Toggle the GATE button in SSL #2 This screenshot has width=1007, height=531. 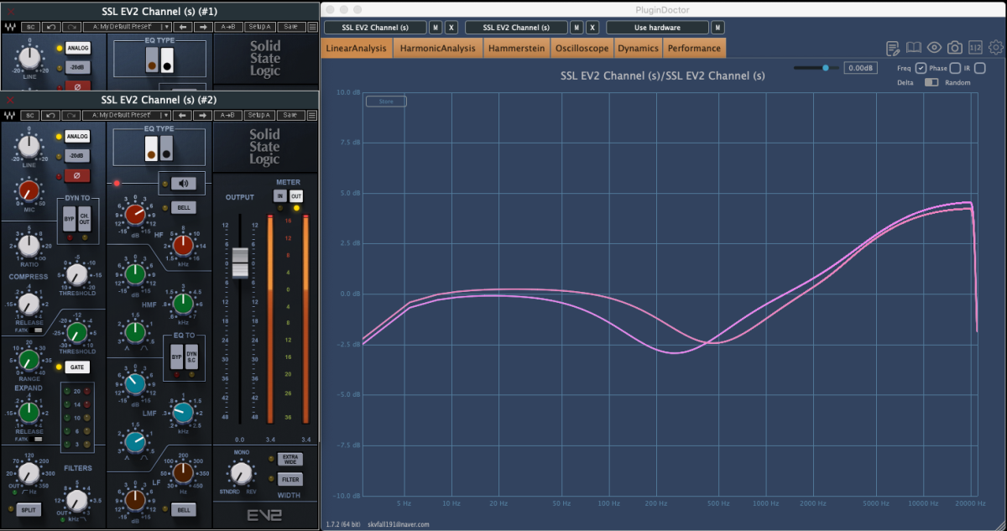point(78,367)
